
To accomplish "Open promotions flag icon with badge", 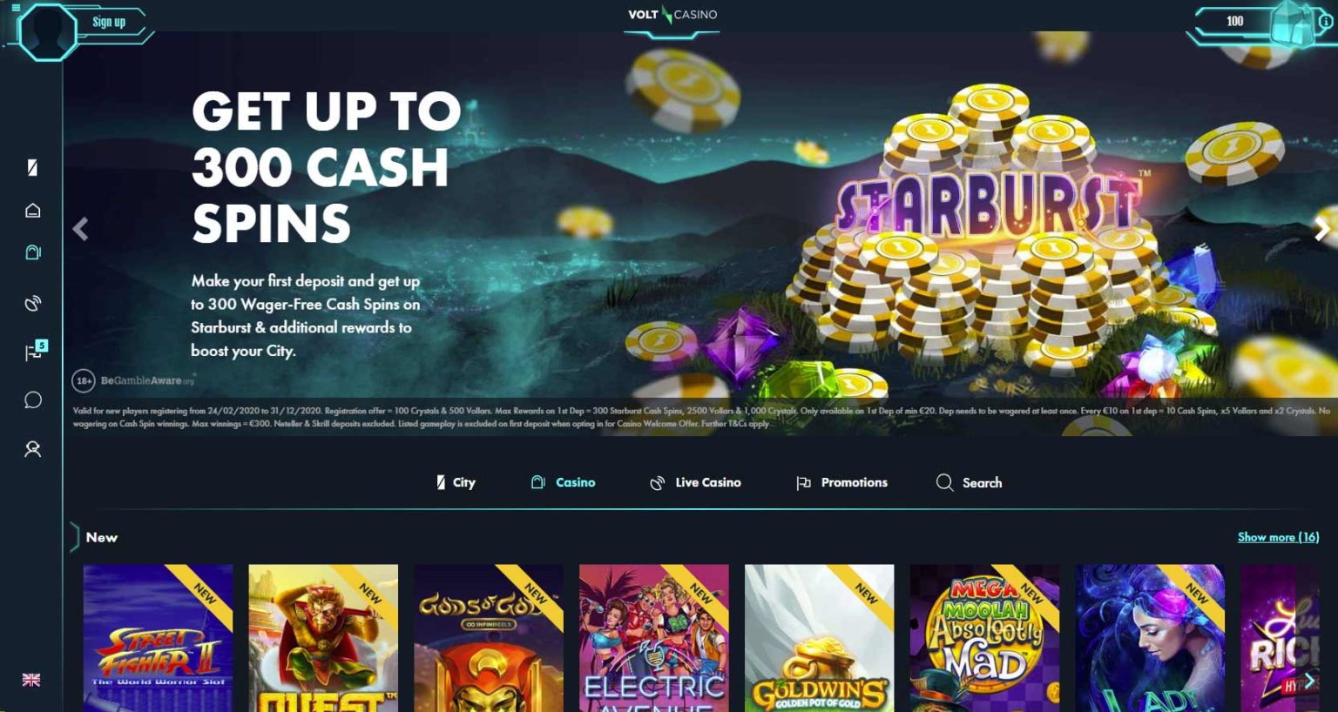I will (x=35, y=351).
